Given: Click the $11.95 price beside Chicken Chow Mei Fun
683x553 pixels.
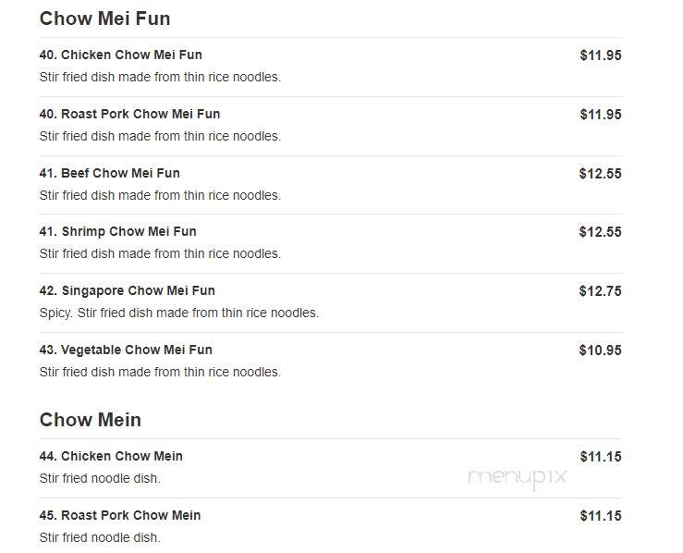Looking at the screenshot, I should point(601,55).
